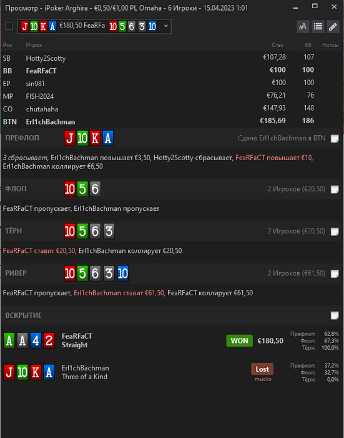Click the €180,50 won amount

click(270, 341)
